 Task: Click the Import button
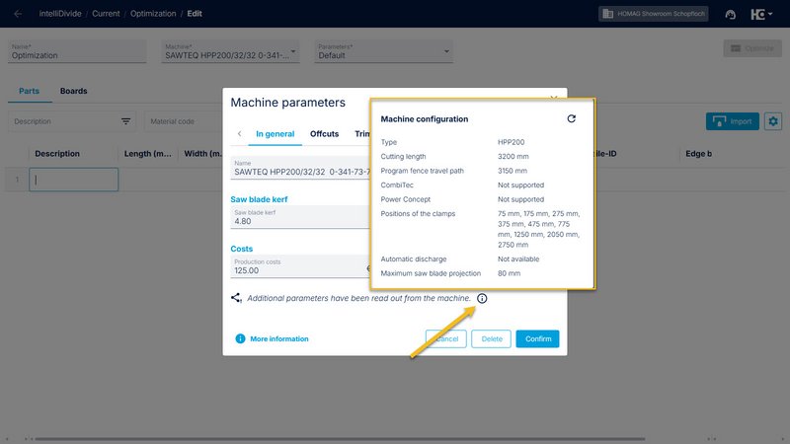click(732, 121)
